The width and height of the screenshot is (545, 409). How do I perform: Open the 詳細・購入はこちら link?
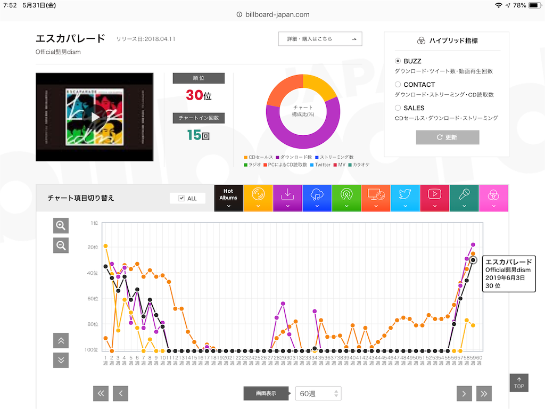(x=320, y=39)
